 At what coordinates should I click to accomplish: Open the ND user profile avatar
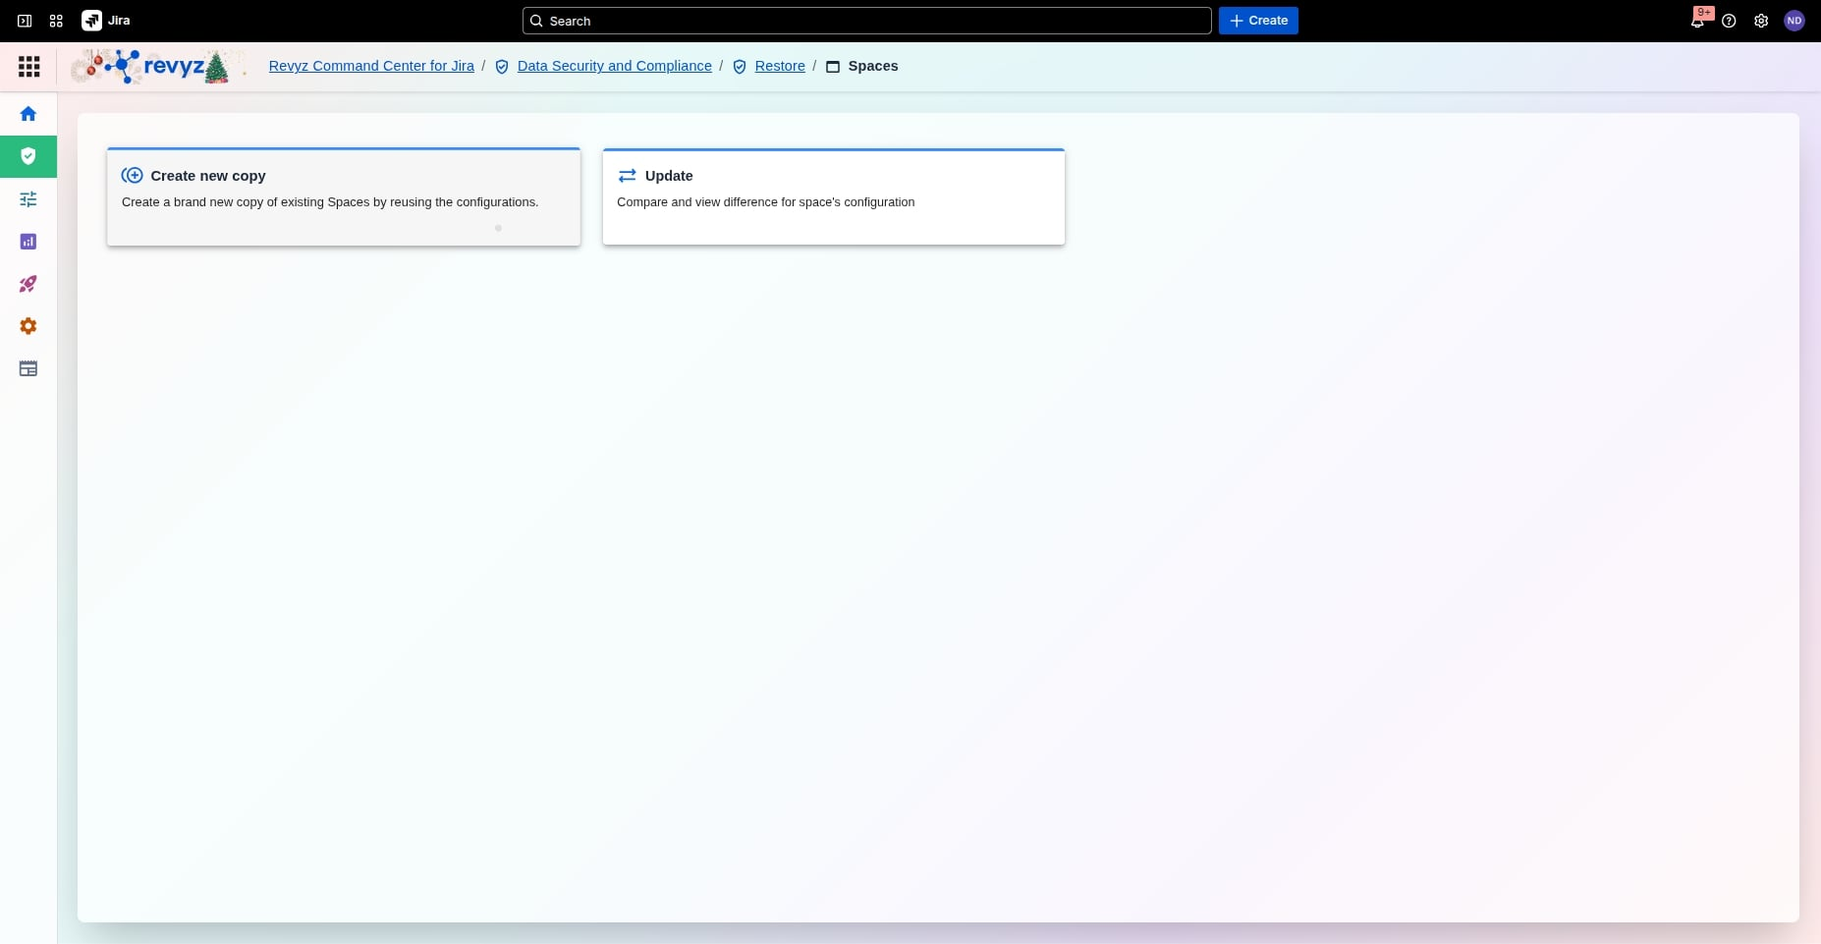[1794, 21]
